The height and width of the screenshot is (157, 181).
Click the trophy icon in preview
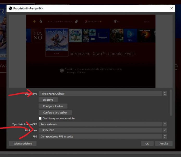click(115, 21)
